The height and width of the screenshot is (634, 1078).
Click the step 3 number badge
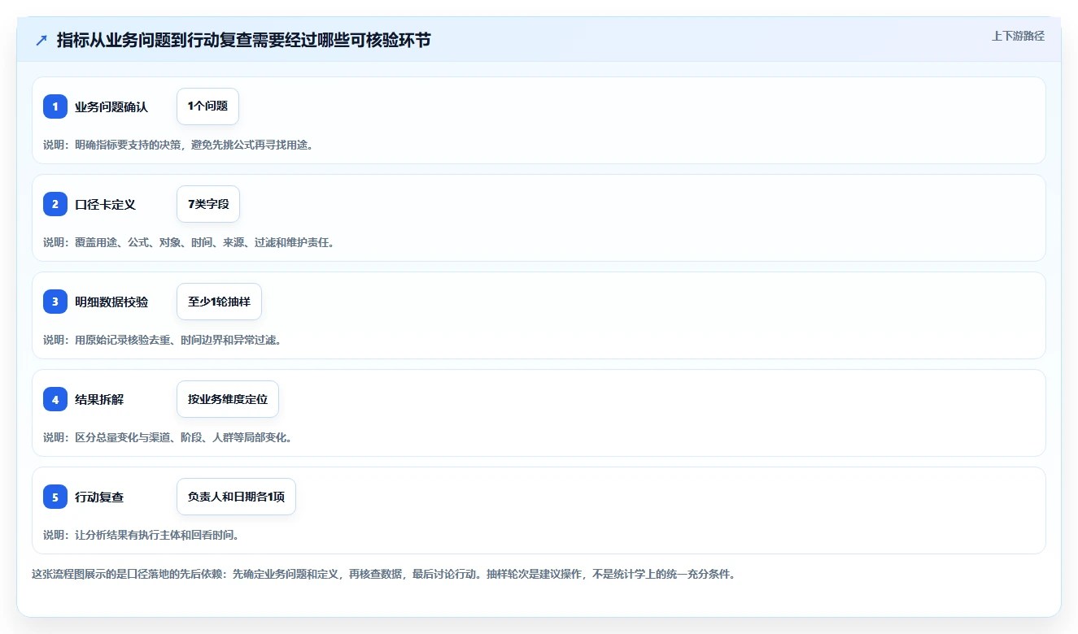tap(55, 302)
